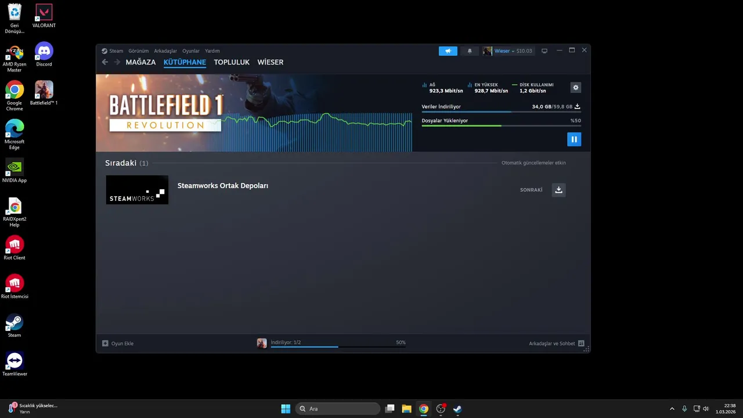743x418 pixels.
Task: Open download settings gear icon
Action: [x=576, y=88]
